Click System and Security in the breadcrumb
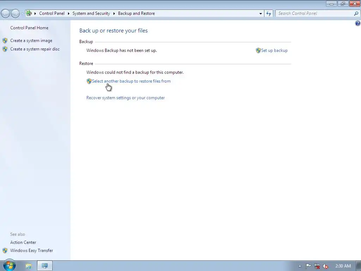 pyautogui.click(x=91, y=13)
